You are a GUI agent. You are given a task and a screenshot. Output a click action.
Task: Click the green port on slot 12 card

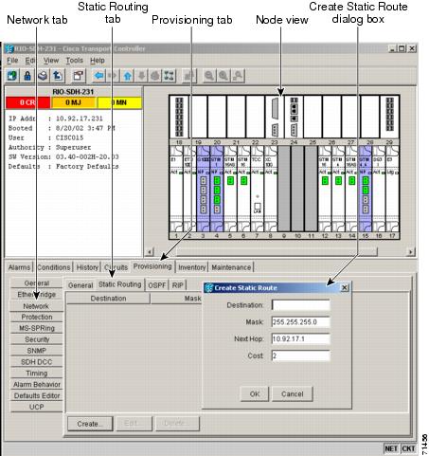(325, 181)
